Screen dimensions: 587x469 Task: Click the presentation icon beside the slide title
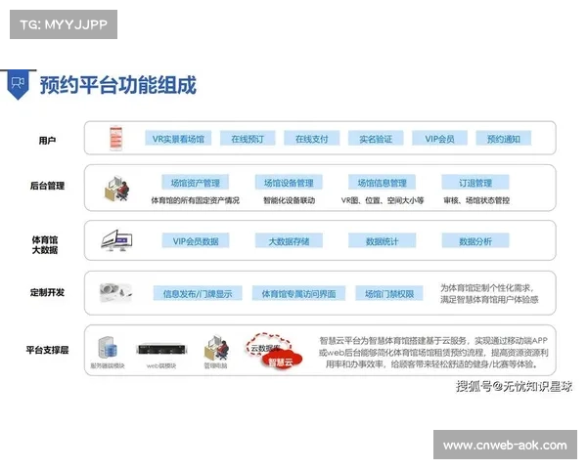coord(17,84)
